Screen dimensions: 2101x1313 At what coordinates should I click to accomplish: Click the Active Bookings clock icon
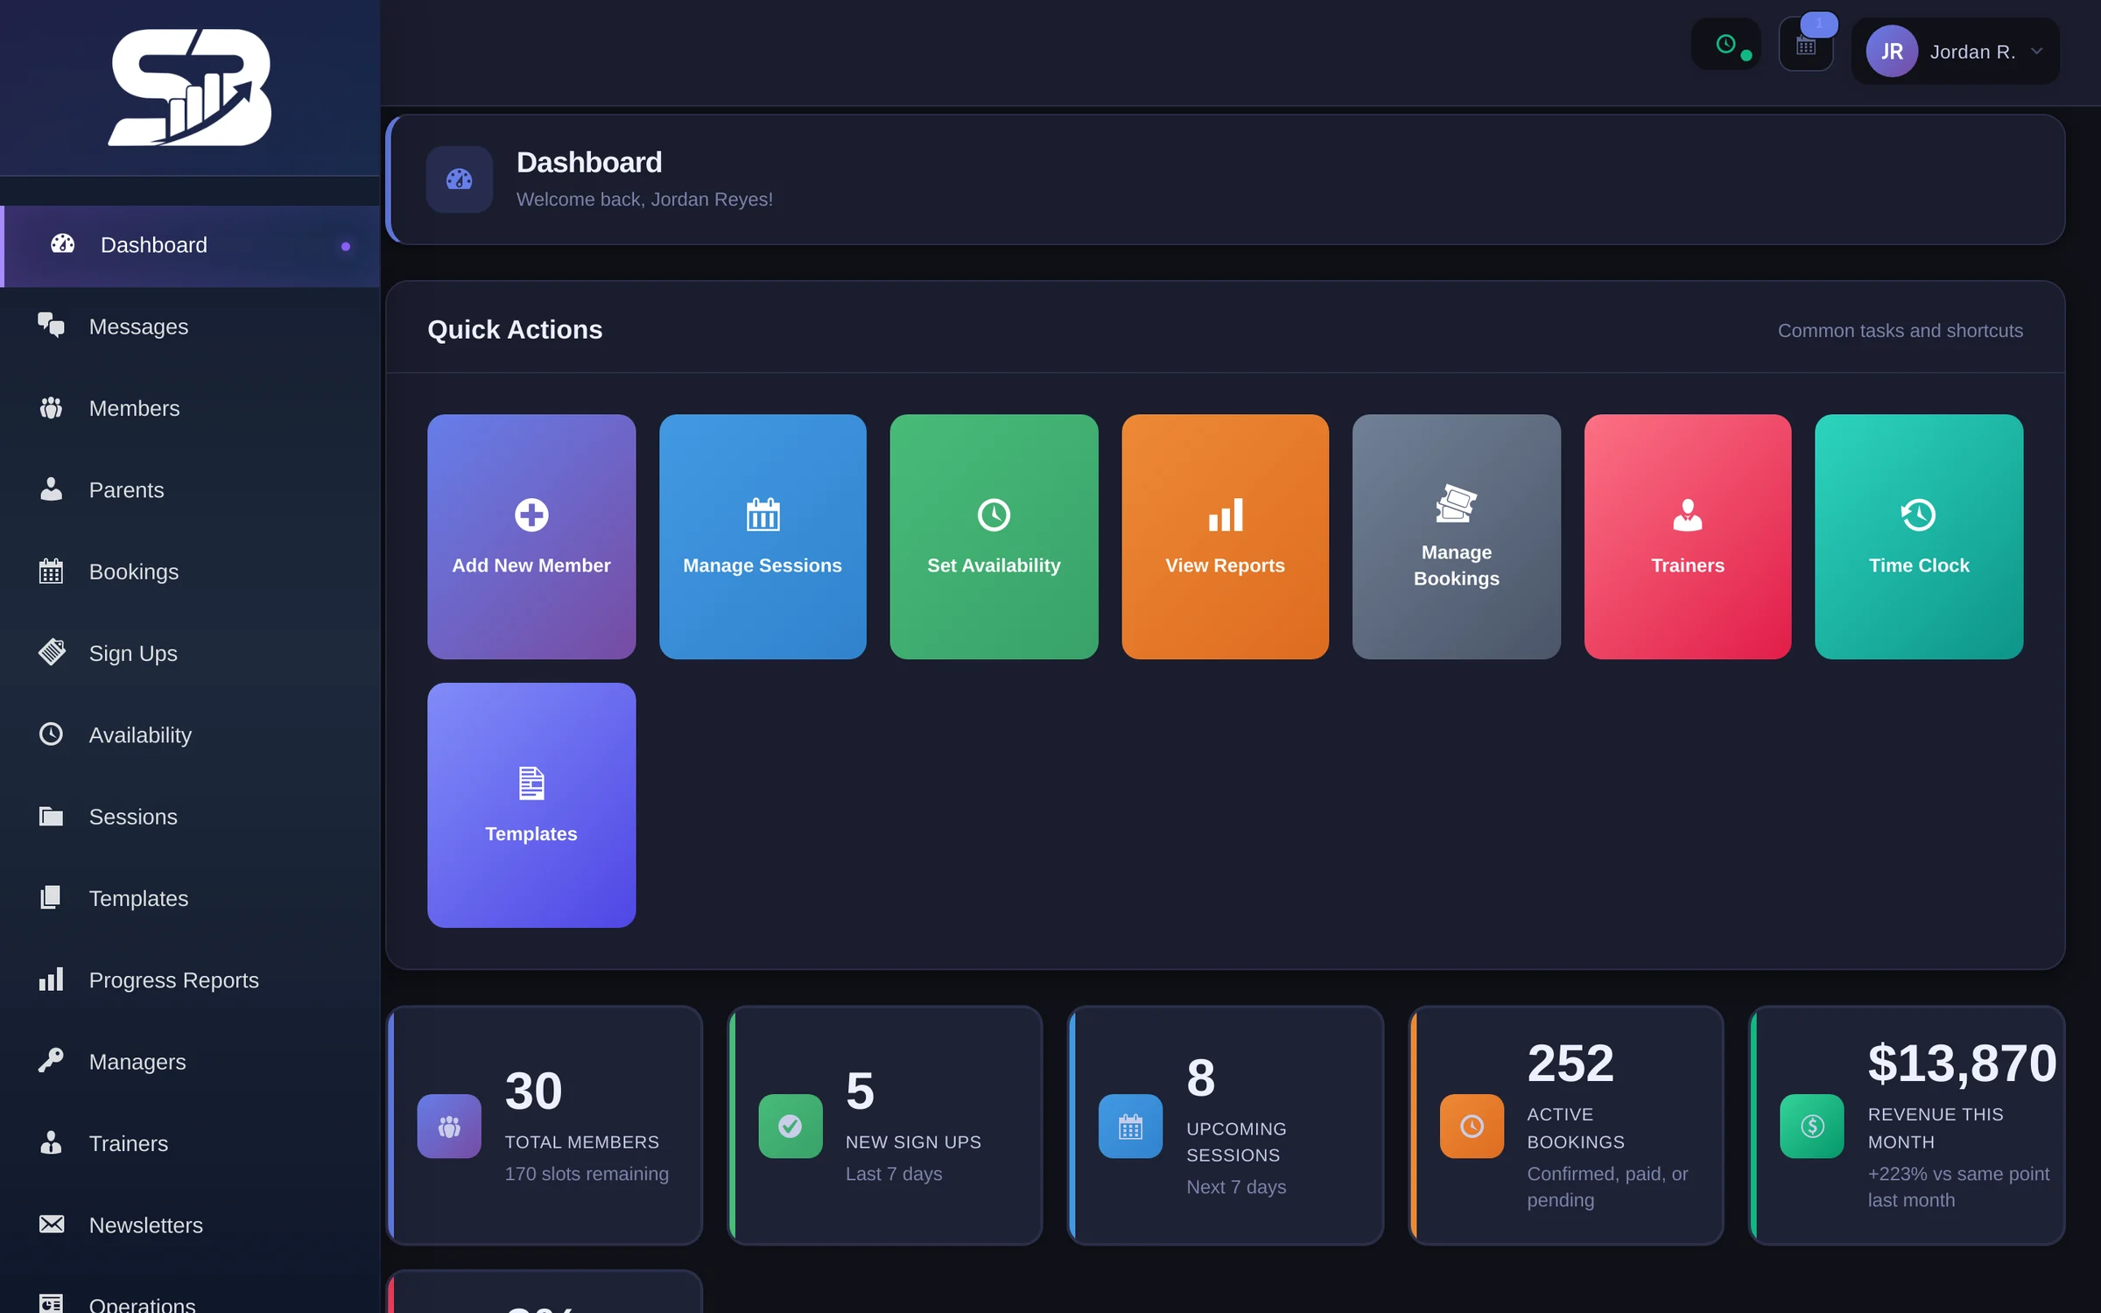(1472, 1127)
